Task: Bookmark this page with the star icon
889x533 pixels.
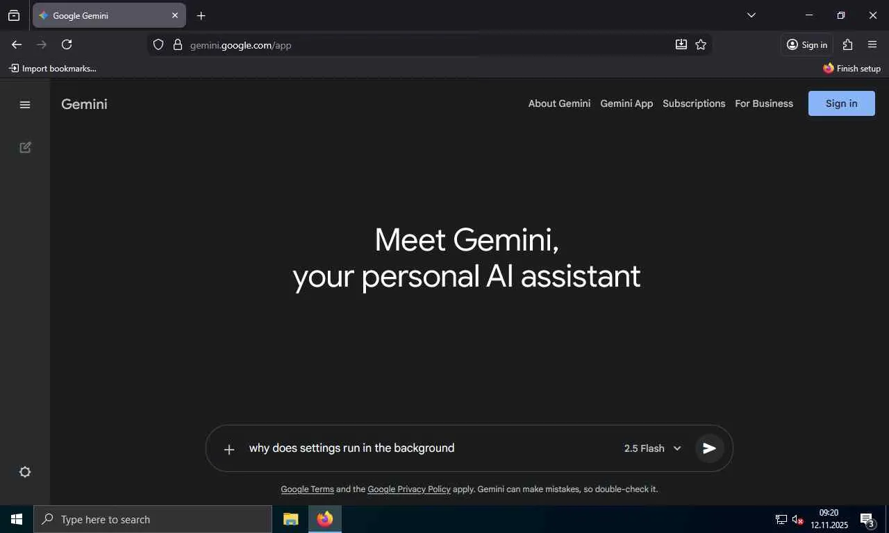Action: point(701,44)
